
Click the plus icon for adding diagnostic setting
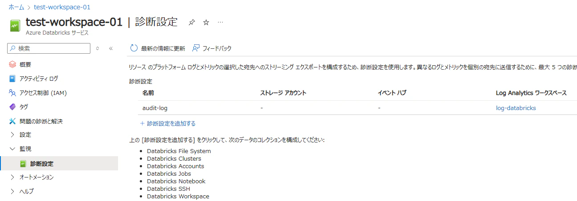point(142,123)
